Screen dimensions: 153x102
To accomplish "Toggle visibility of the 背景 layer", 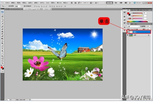I will click(x=128, y=35).
